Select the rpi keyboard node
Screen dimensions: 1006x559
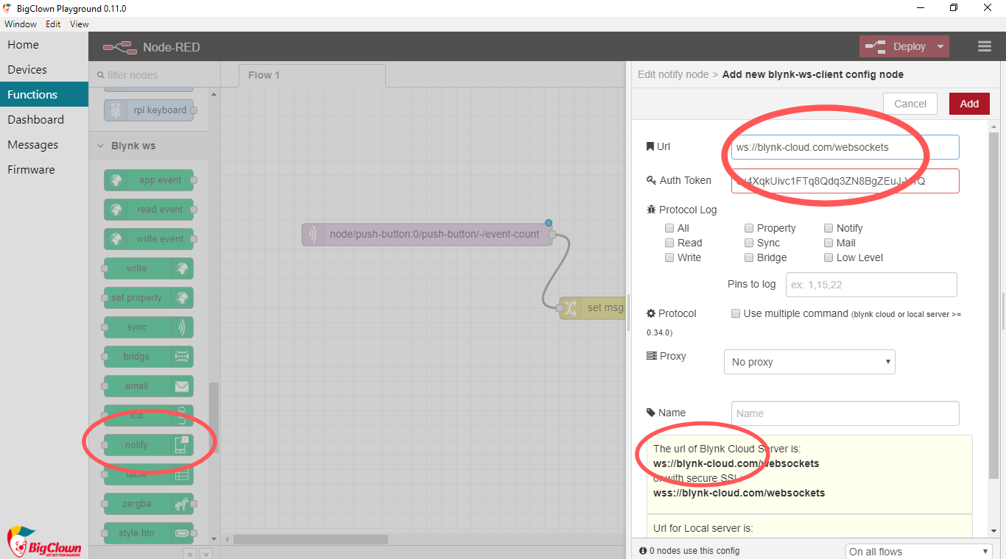[149, 110]
